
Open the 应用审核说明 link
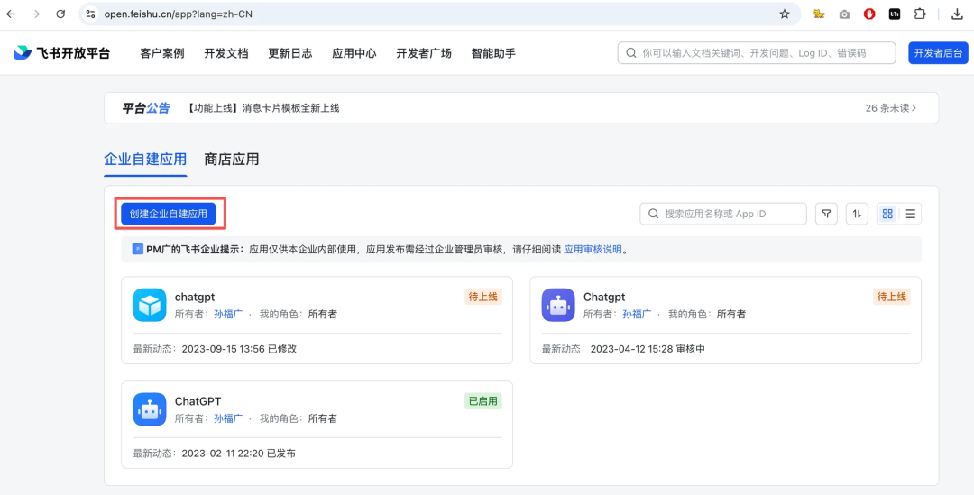(593, 250)
